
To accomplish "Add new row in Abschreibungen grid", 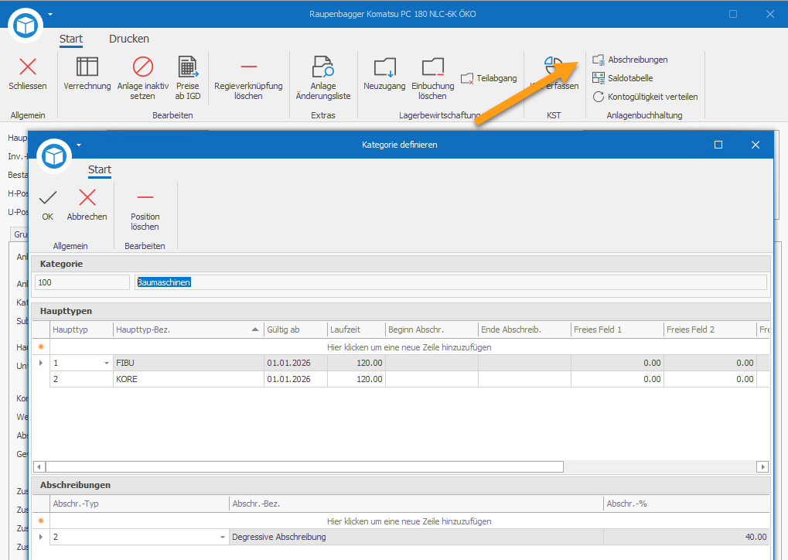I will 409,521.
